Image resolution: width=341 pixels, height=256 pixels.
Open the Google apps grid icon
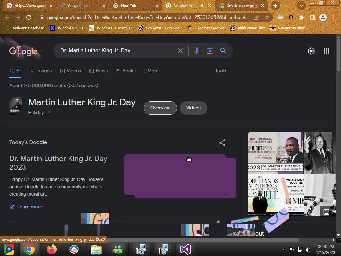326,51
